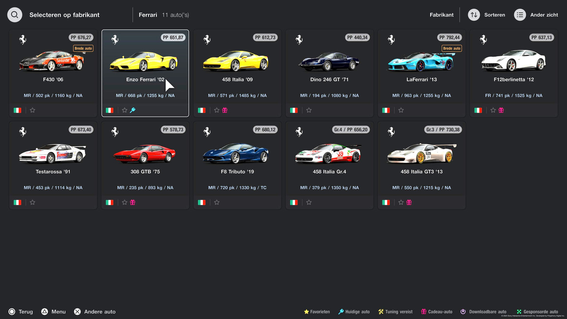Toggle favorite star on F8 Tributo '19
567x319 pixels.
click(x=217, y=202)
